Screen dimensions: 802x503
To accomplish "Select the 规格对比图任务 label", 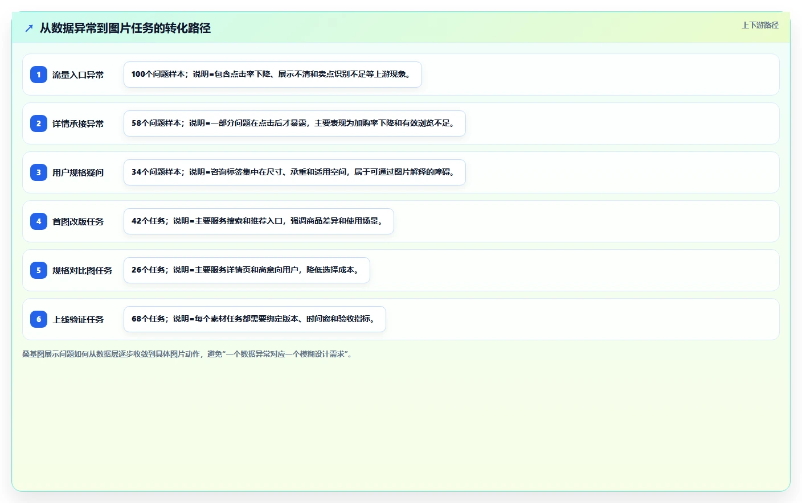I will tap(82, 270).
